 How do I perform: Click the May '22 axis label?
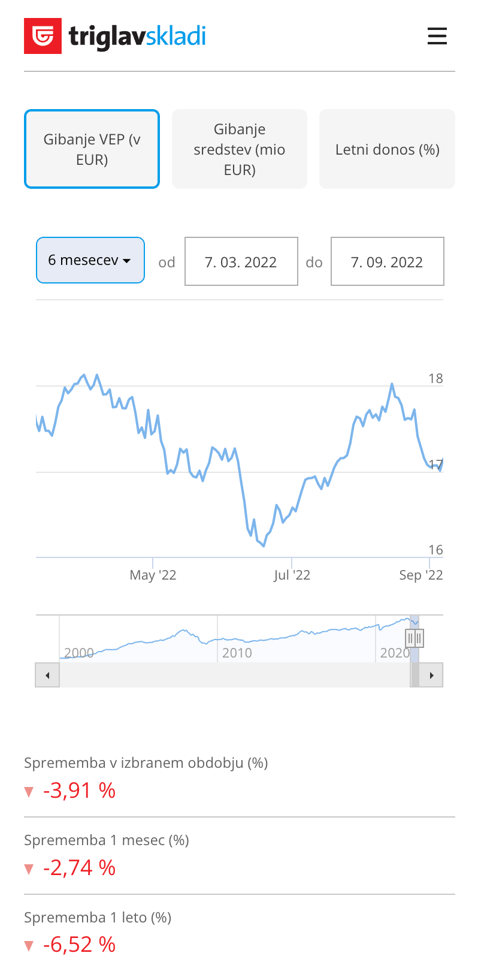tap(153, 575)
